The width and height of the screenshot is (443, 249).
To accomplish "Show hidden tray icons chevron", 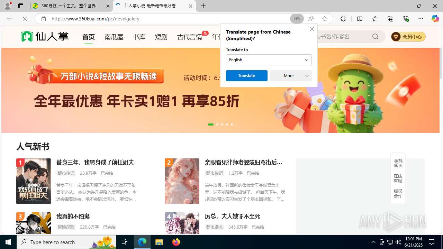I will [373, 242].
